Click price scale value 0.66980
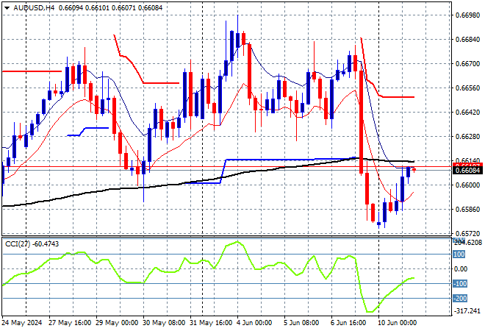The width and height of the screenshot is (485, 331). [x=467, y=15]
